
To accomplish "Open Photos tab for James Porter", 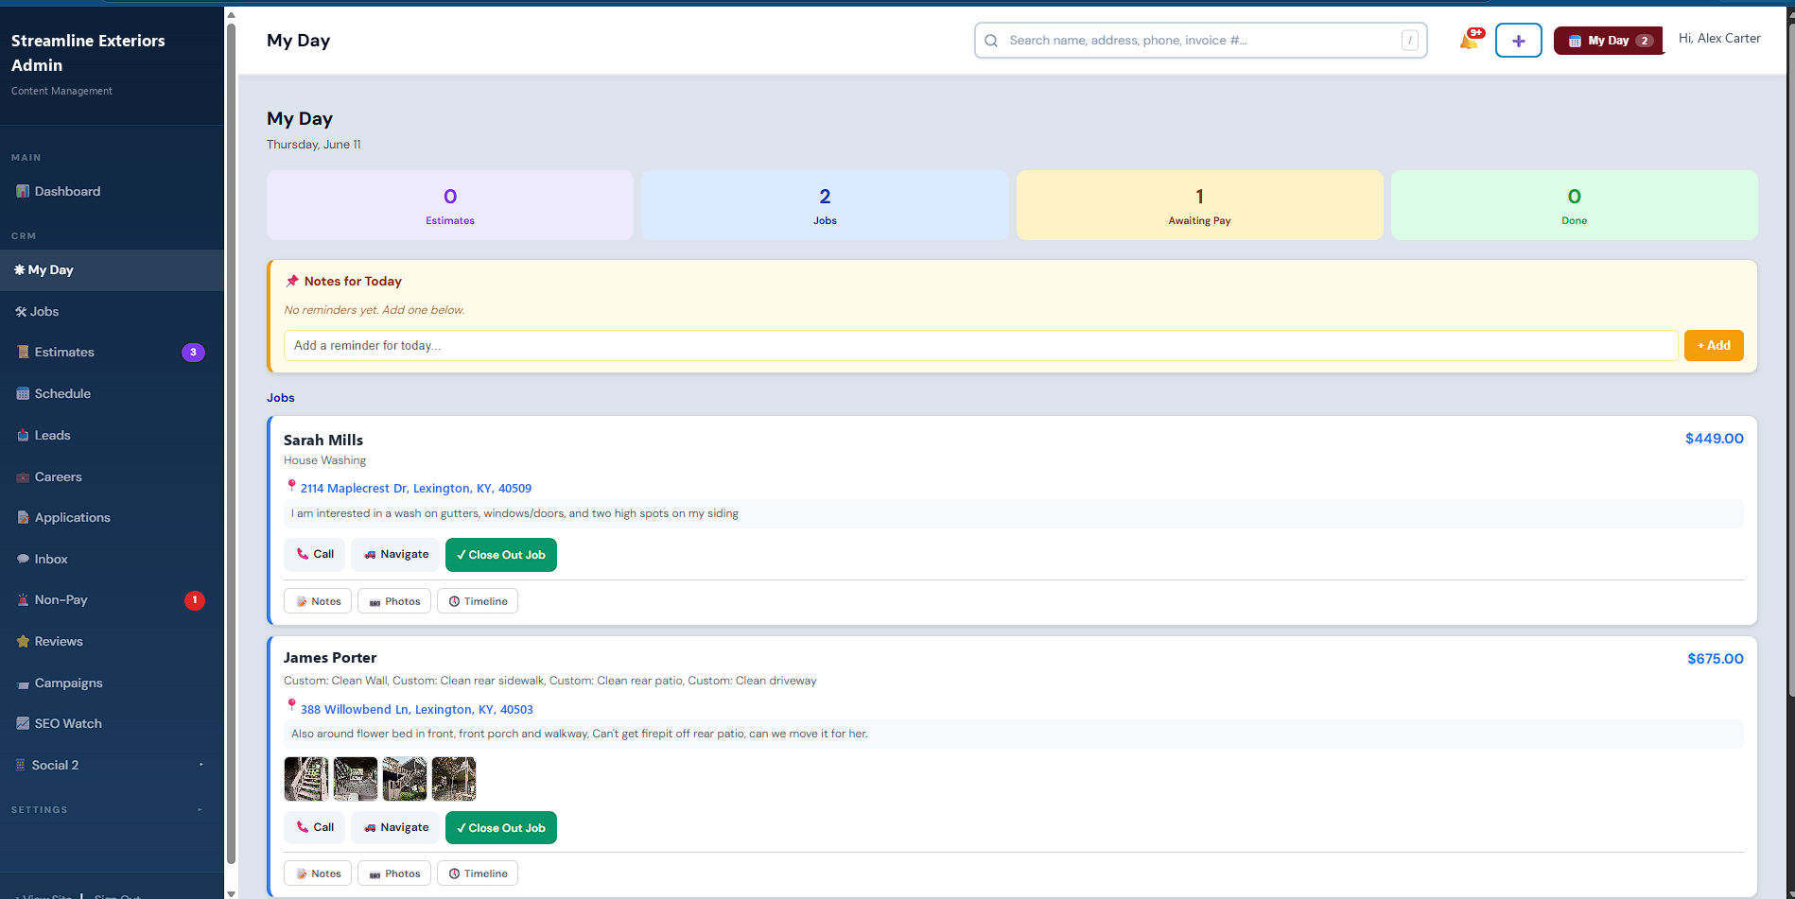I will pyautogui.click(x=394, y=873).
